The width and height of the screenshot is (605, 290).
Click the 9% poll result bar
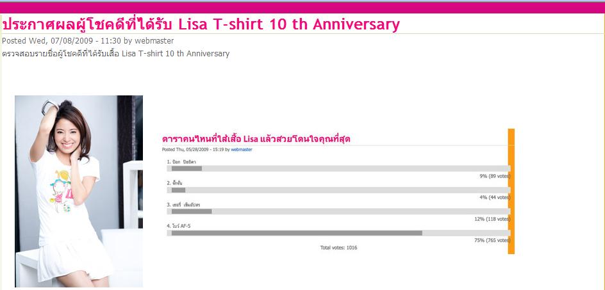click(x=338, y=168)
